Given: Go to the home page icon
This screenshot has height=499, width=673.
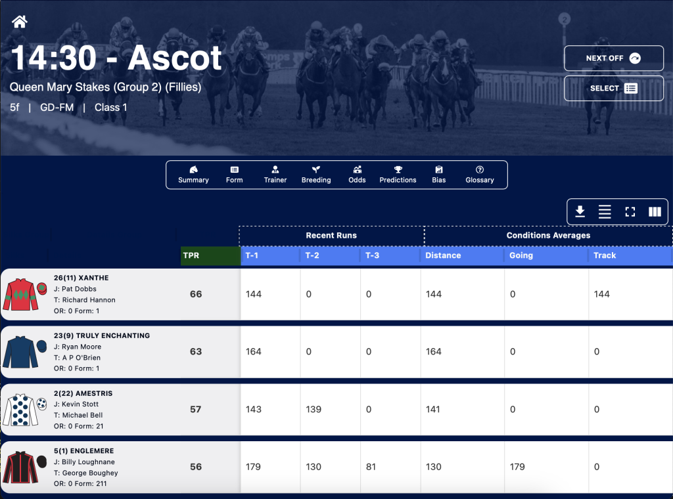Looking at the screenshot, I should pyautogui.click(x=19, y=22).
